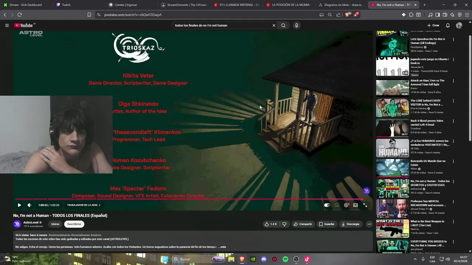Click the address bar URL

[x=133, y=15]
